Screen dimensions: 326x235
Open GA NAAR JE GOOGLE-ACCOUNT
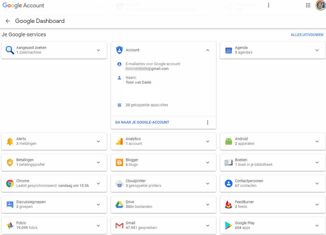point(142,122)
